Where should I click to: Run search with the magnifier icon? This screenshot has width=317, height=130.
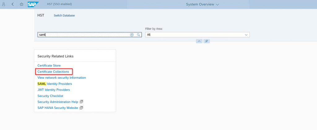pos(138,35)
